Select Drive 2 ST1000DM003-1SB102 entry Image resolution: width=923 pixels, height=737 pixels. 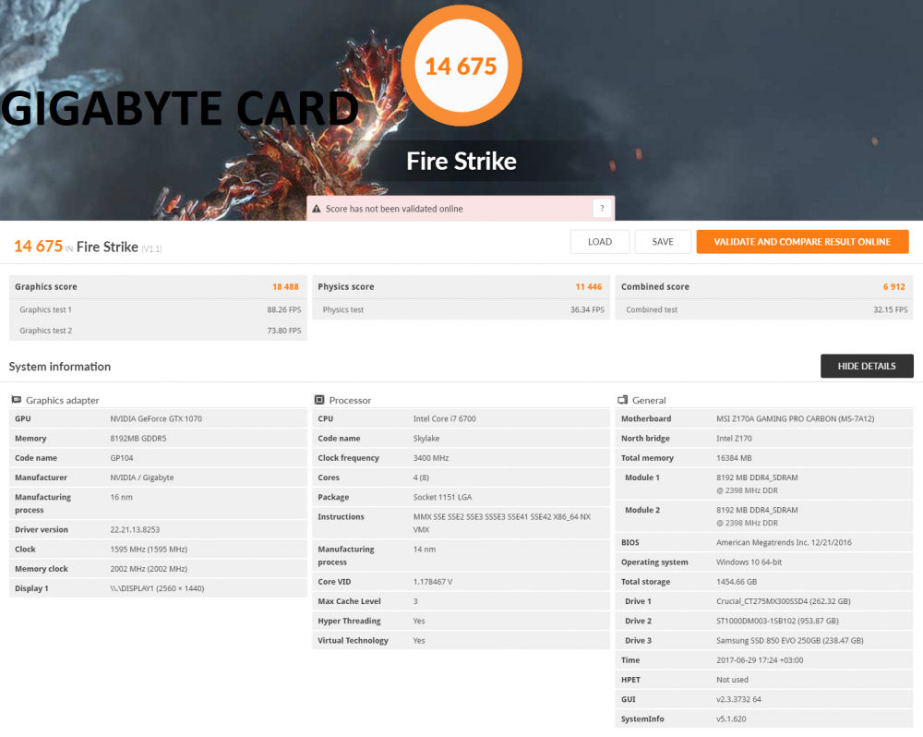pos(777,621)
